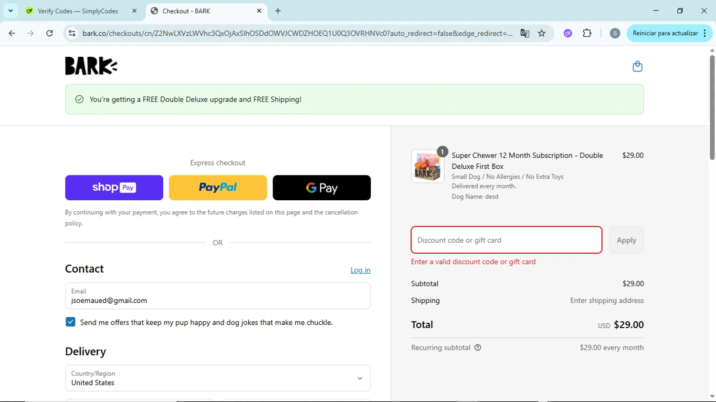Click the Super Chewer 12 Month Subscription title
Screen dimensions: 716x402
coord(527,161)
